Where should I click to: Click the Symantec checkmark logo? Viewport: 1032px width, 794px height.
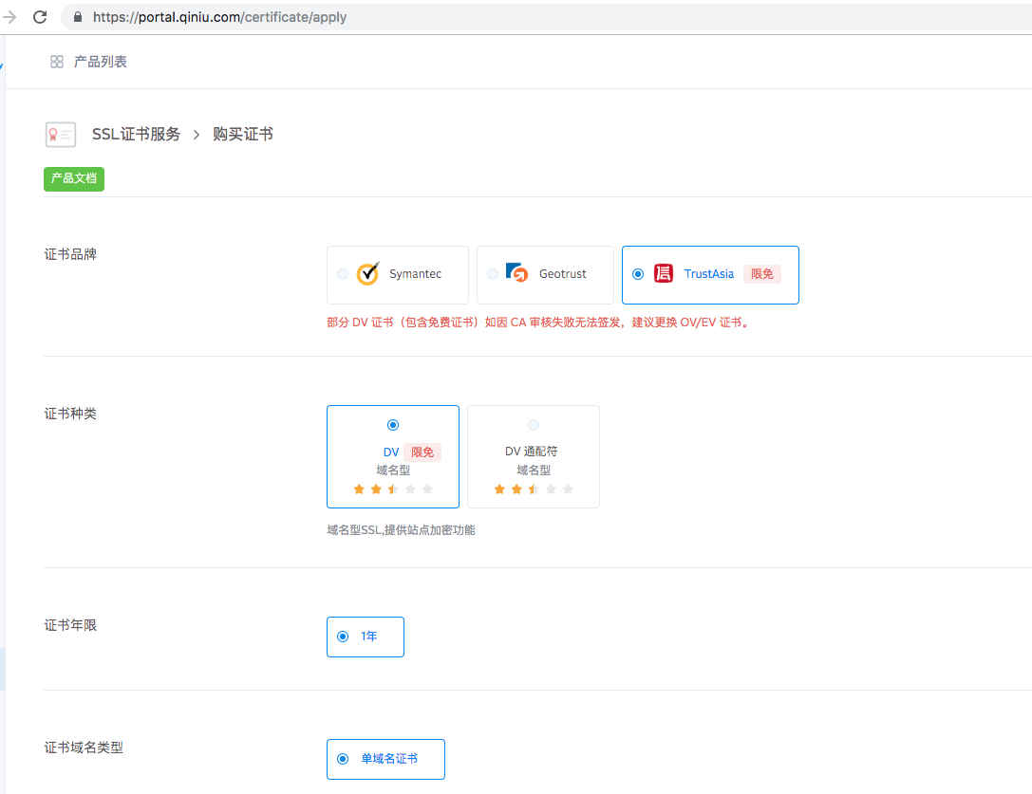[368, 273]
